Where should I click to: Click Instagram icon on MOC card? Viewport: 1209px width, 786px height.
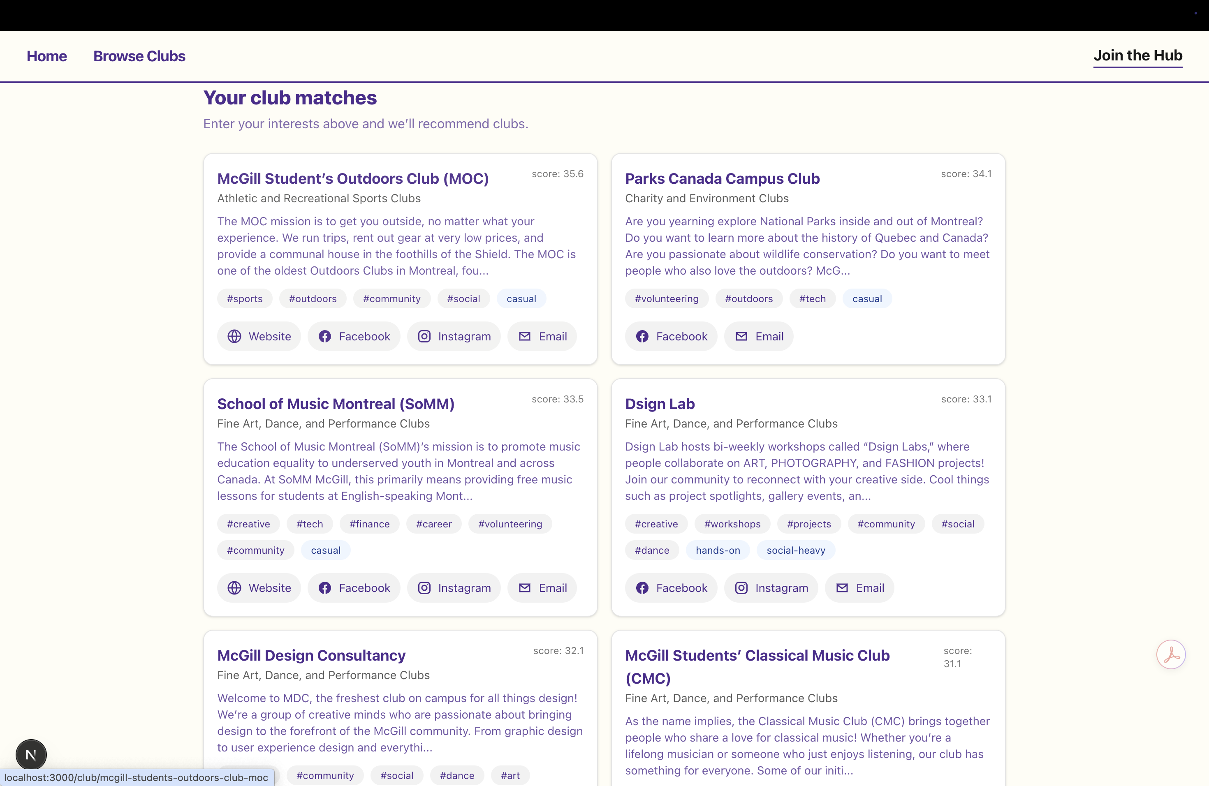(424, 336)
